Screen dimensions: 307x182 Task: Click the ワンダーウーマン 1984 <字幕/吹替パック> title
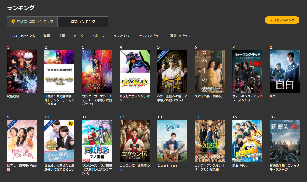[x=97, y=100]
